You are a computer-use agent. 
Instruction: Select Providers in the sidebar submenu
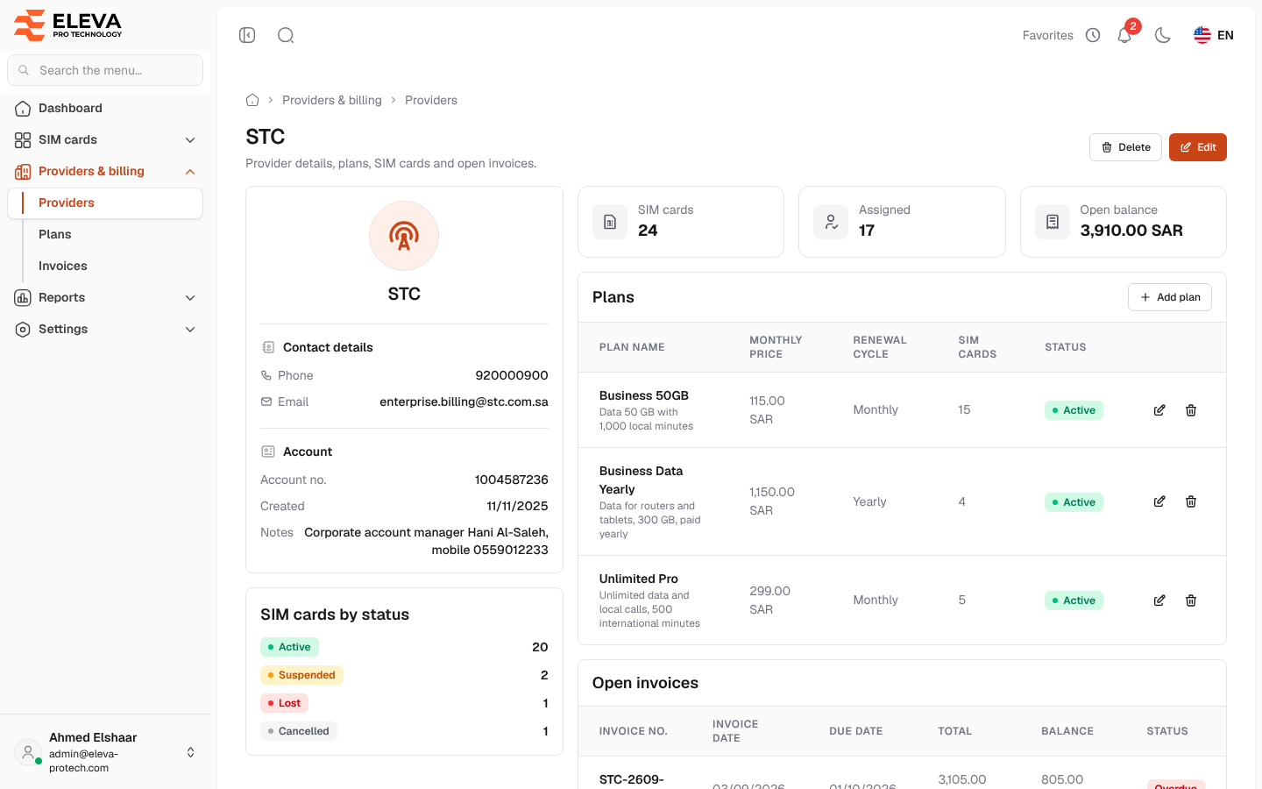pyautogui.click(x=105, y=203)
